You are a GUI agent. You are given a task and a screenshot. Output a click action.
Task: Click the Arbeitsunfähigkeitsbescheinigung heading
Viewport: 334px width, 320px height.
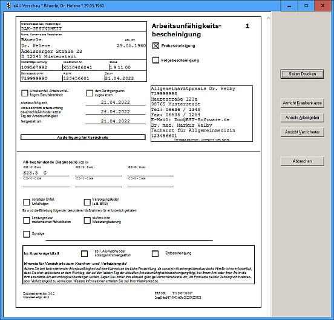tap(186, 30)
